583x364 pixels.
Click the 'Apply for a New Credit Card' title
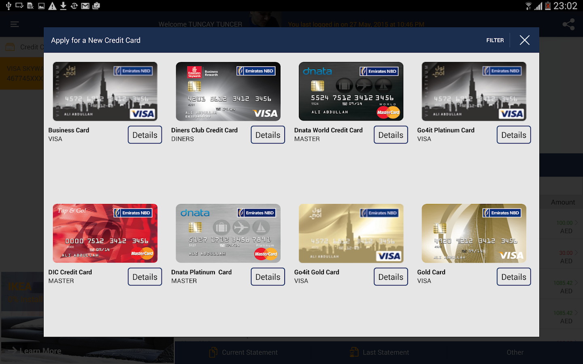(96, 40)
